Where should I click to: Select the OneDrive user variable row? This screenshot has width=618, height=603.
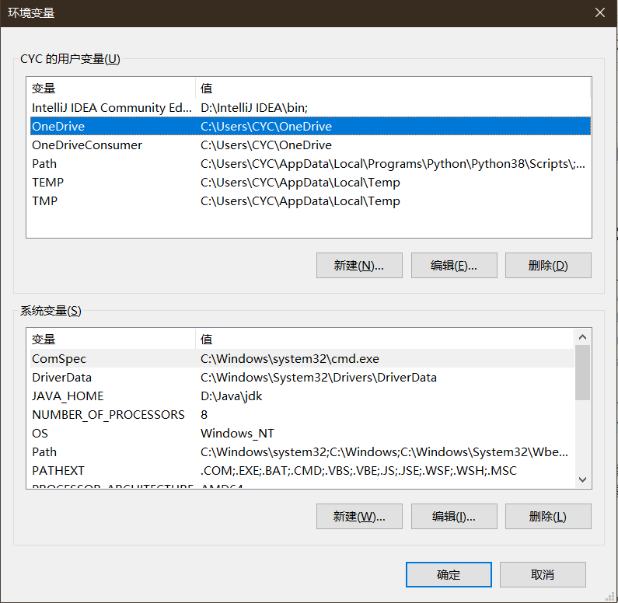tap(310, 127)
